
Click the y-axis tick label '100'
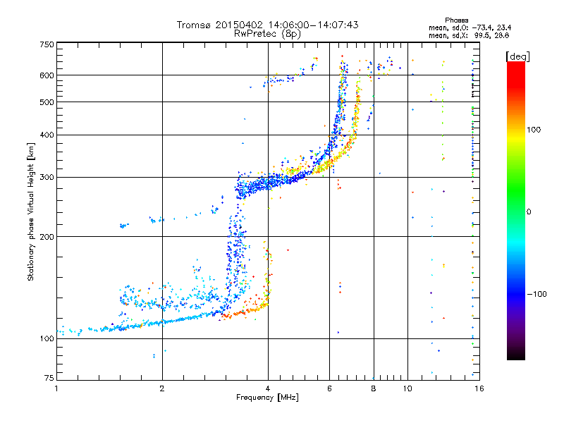(x=47, y=338)
